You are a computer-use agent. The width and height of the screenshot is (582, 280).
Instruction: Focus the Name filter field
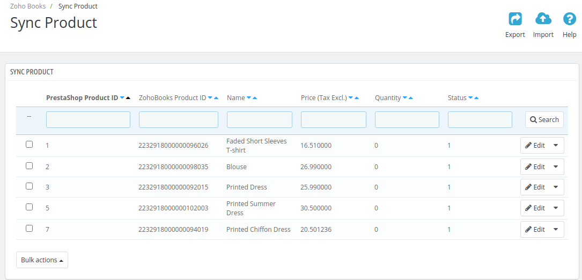pyautogui.click(x=260, y=119)
